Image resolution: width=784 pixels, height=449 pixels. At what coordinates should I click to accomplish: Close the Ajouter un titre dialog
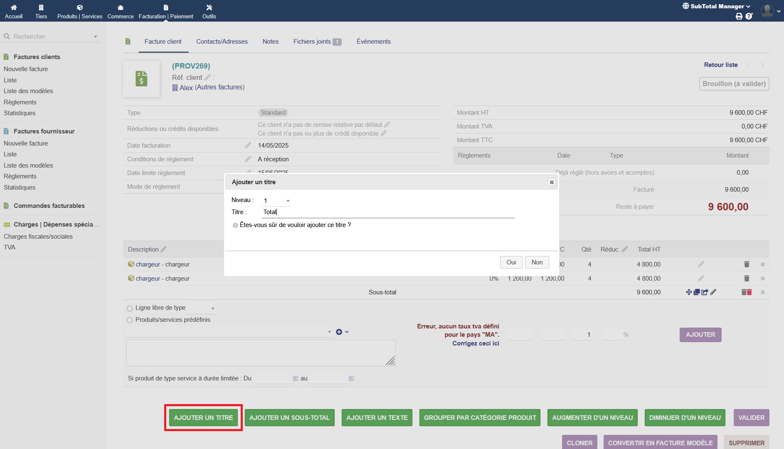(x=551, y=182)
